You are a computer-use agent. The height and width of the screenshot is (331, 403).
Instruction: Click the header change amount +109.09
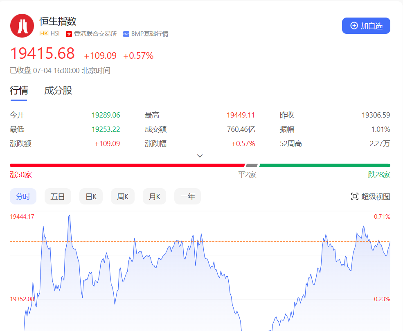(x=100, y=56)
